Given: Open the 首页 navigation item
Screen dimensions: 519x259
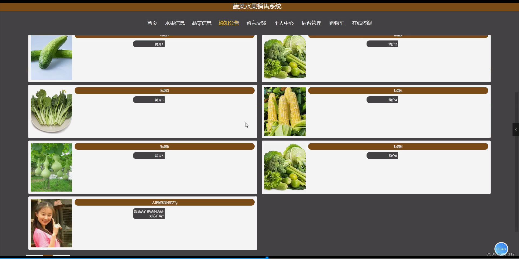Looking at the screenshot, I should pyautogui.click(x=152, y=23).
